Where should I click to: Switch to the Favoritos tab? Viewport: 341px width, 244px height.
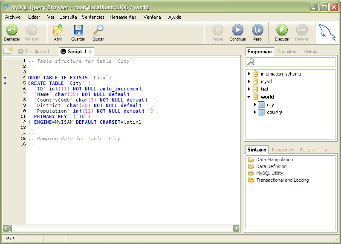286,52
